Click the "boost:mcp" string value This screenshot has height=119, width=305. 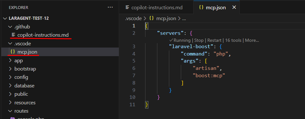click(209, 76)
